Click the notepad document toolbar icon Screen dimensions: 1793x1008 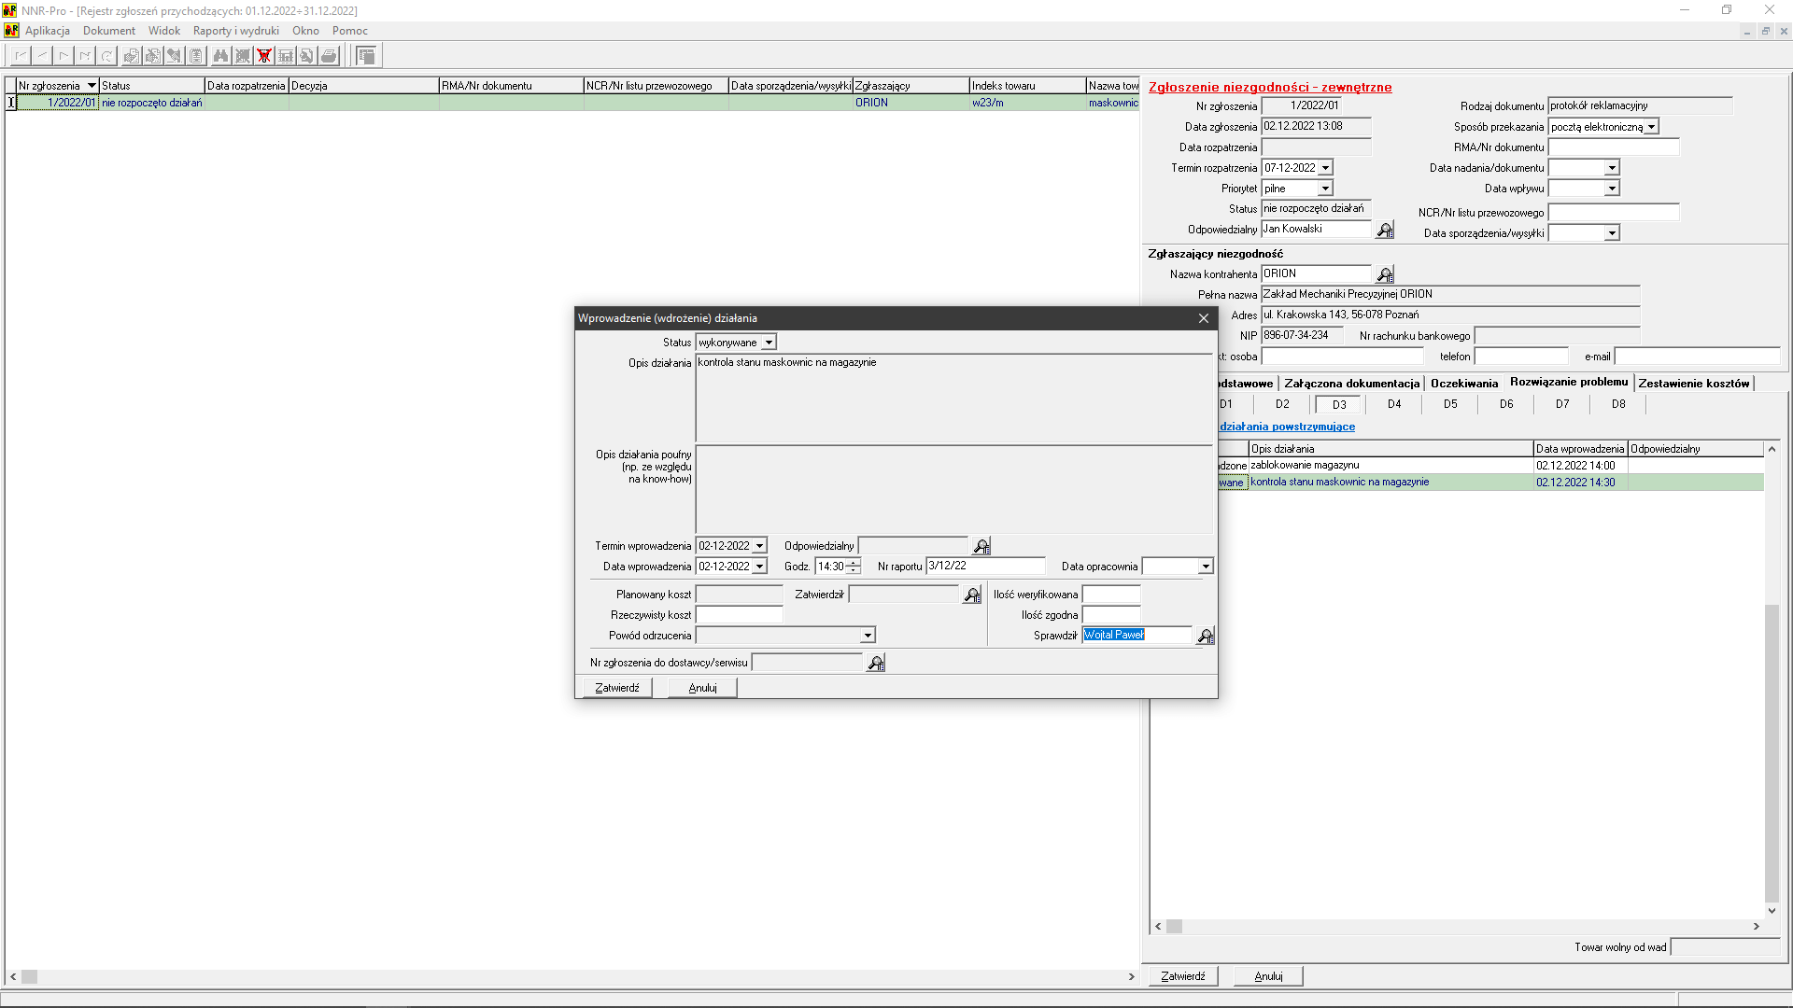pos(196,56)
